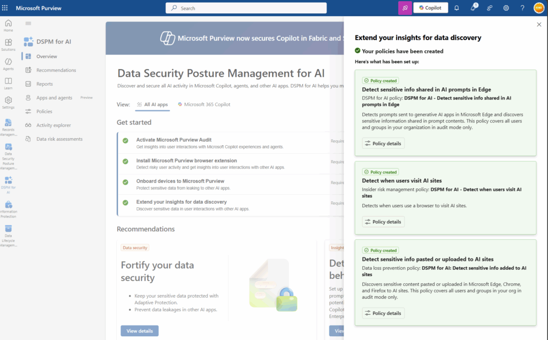
Task: Click View details on Fortify your data security
Action: [x=140, y=331]
